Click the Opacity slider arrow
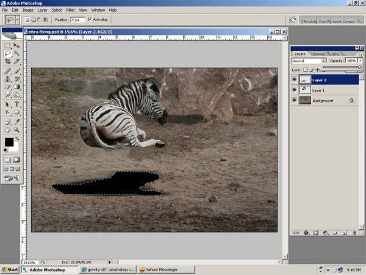The width and height of the screenshot is (366, 275). click(360, 61)
